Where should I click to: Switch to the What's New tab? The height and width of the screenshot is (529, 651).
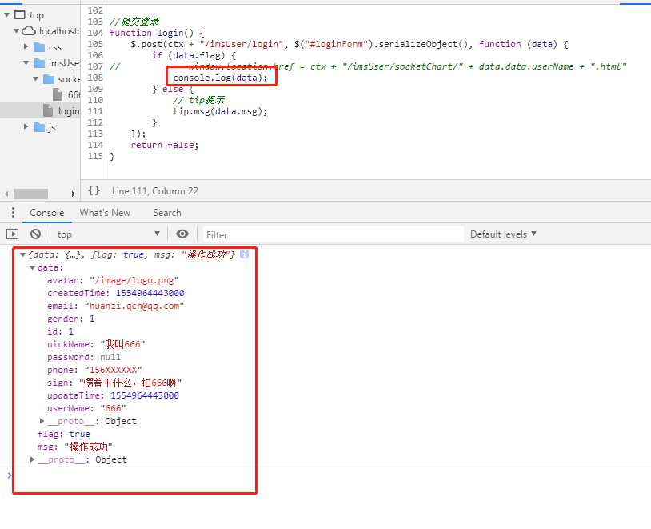tap(105, 212)
